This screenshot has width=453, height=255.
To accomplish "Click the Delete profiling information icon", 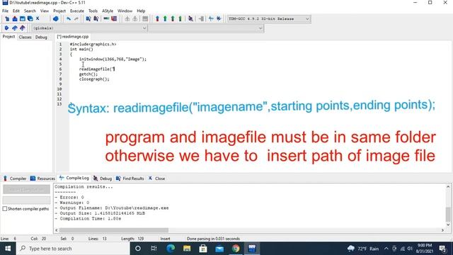I will tap(219, 19).
